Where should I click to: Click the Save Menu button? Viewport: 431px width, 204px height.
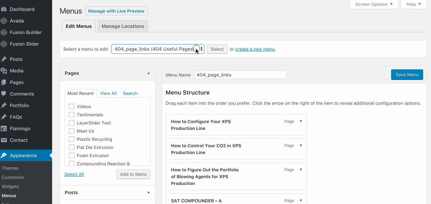[407, 75]
